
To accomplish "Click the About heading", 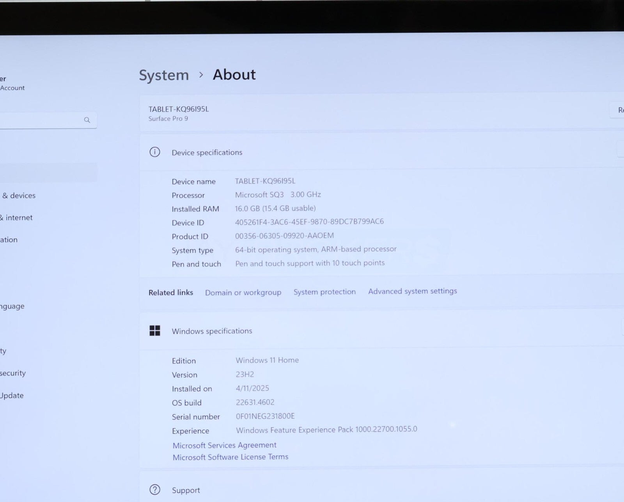I will 234,74.
